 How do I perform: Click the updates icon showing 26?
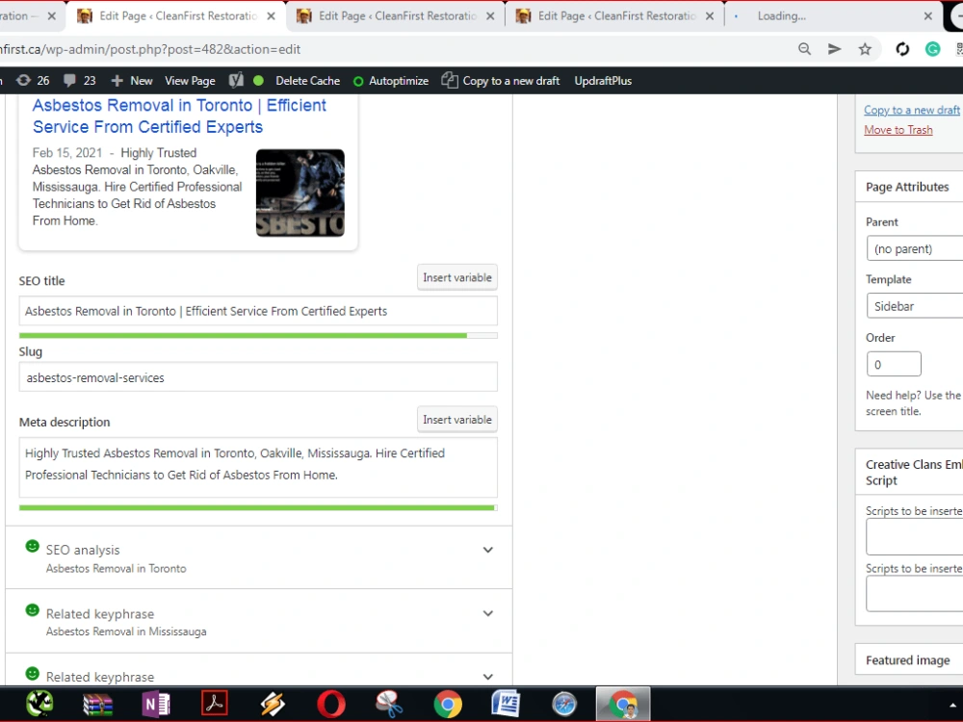click(x=33, y=81)
